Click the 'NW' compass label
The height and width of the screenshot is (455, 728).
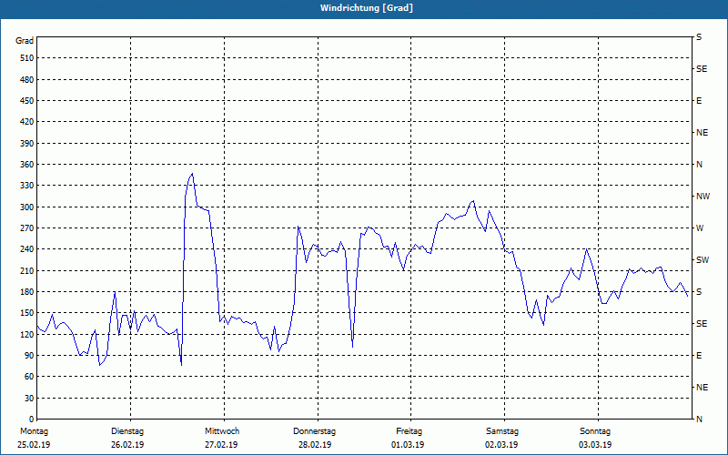[703, 197]
